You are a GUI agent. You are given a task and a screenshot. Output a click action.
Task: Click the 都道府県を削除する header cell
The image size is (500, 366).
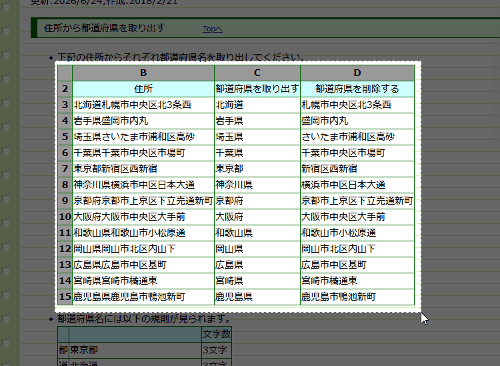357,89
